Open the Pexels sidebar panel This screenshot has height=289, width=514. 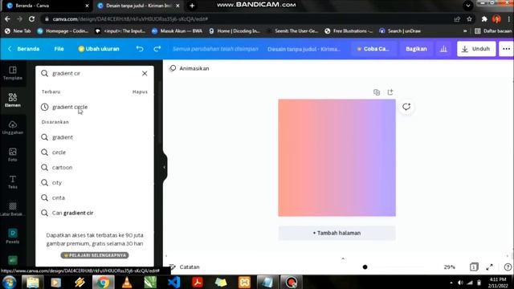coord(13,236)
